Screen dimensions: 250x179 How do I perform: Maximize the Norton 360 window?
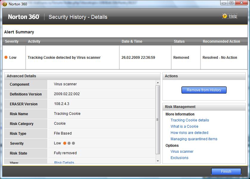click(232, 3)
